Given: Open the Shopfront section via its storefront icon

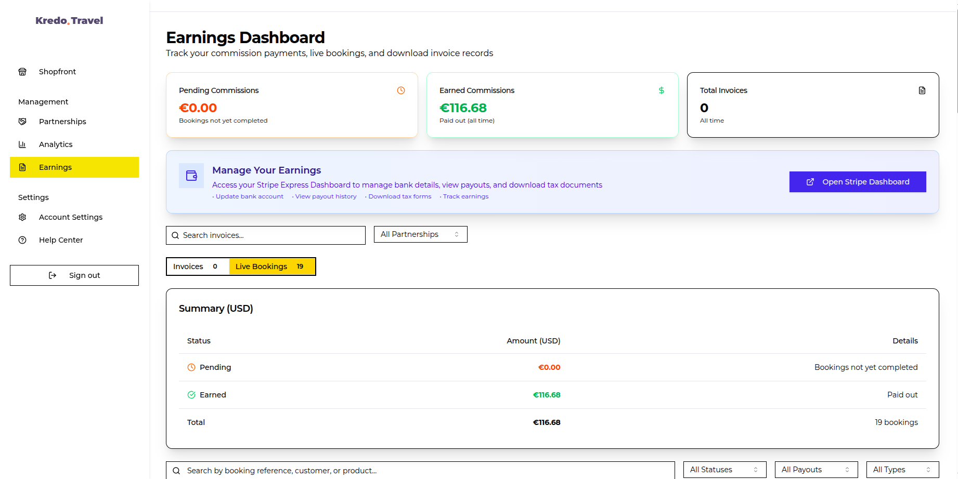Looking at the screenshot, I should pyautogui.click(x=22, y=71).
